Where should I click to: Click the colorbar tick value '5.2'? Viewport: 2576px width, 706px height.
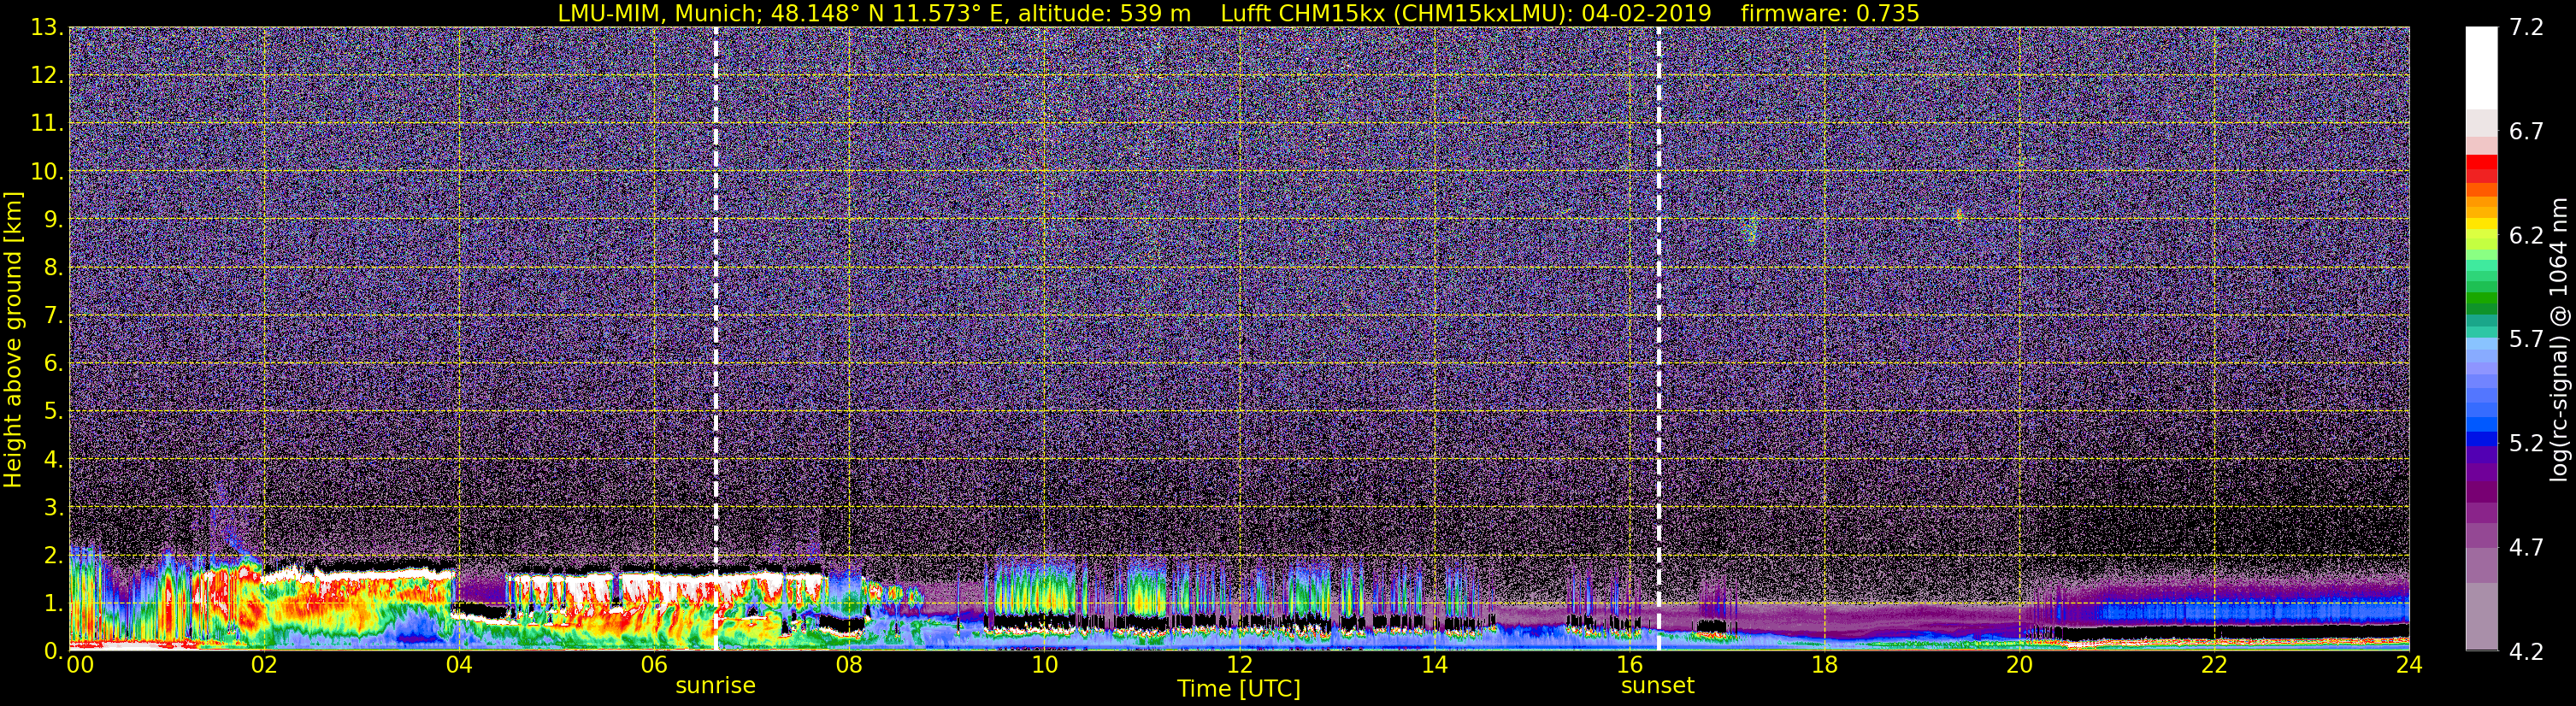pyautogui.click(x=2526, y=444)
